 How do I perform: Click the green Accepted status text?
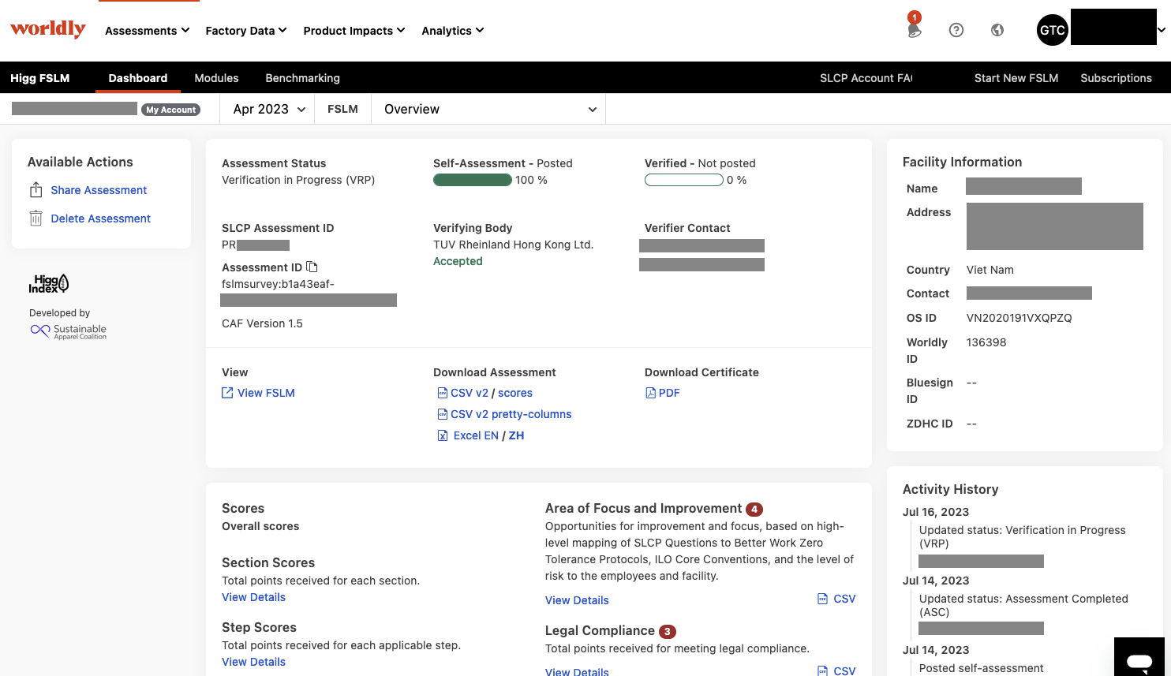click(458, 261)
